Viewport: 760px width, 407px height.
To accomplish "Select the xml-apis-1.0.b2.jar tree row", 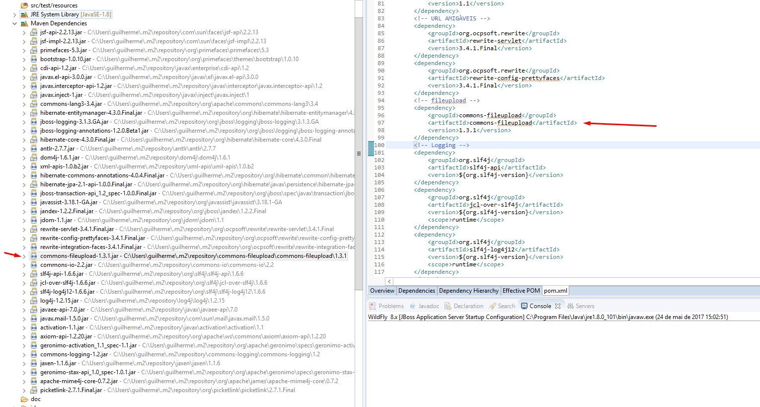I will coord(142,166).
